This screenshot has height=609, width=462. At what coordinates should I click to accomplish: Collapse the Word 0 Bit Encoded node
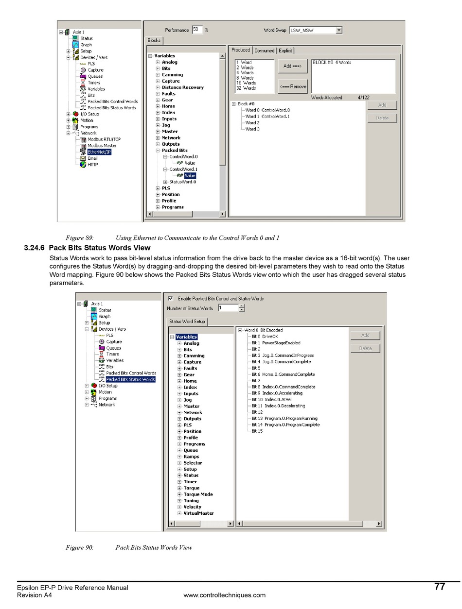[240, 330]
